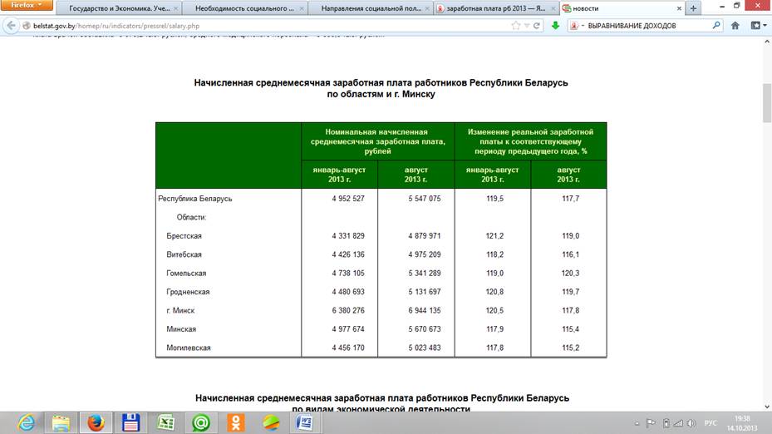Screen dimensions: 772x434
Task: Open the Firefox menu button
Action: coord(26,7)
